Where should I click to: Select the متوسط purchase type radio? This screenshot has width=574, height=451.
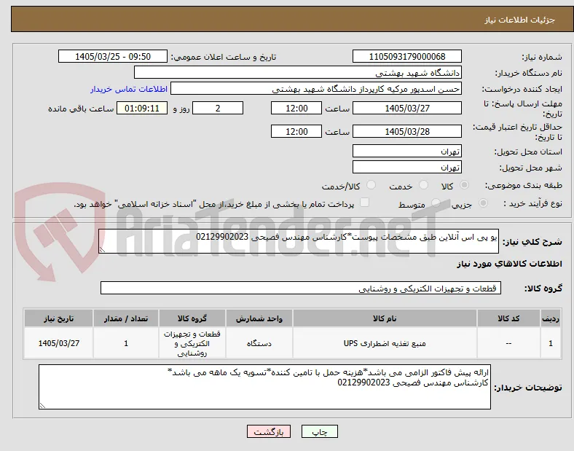(436, 203)
